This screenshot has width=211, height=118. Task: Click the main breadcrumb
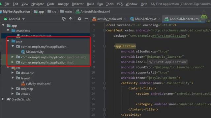[66, 12]
